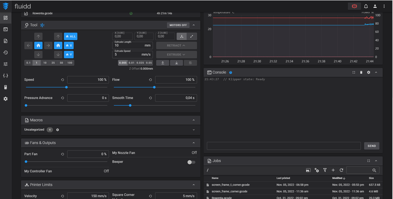Open the Console page from the sidebar
Screen dimensions: 393x199
coord(5,30)
